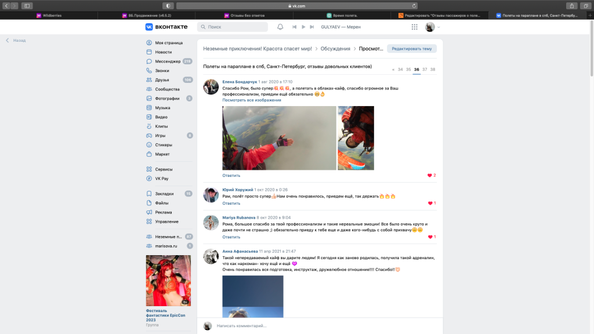Unlike Елена Бондарчук's comment
This screenshot has height=334, width=594.
pyautogui.click(x=430, y=175)
